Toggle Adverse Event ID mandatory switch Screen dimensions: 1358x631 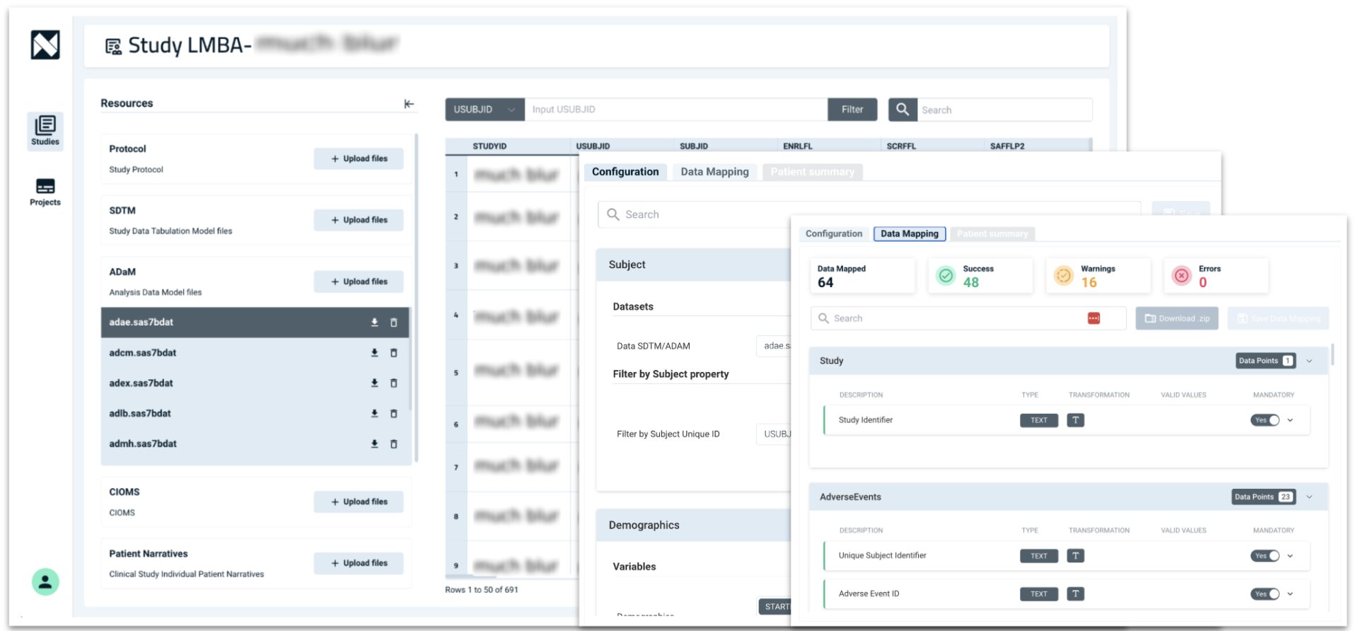tap(1265, 594)
